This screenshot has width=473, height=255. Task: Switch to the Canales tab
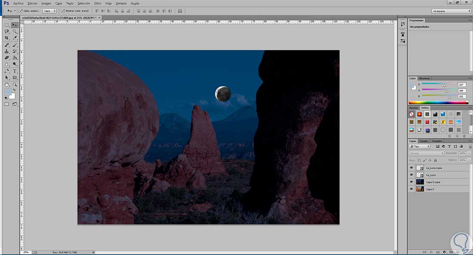point(424,141)
